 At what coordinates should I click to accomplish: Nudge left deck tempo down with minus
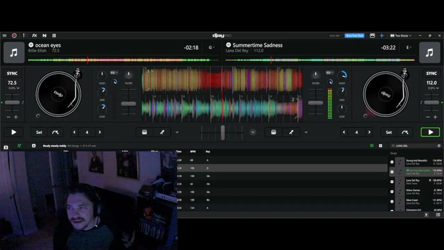8,117
